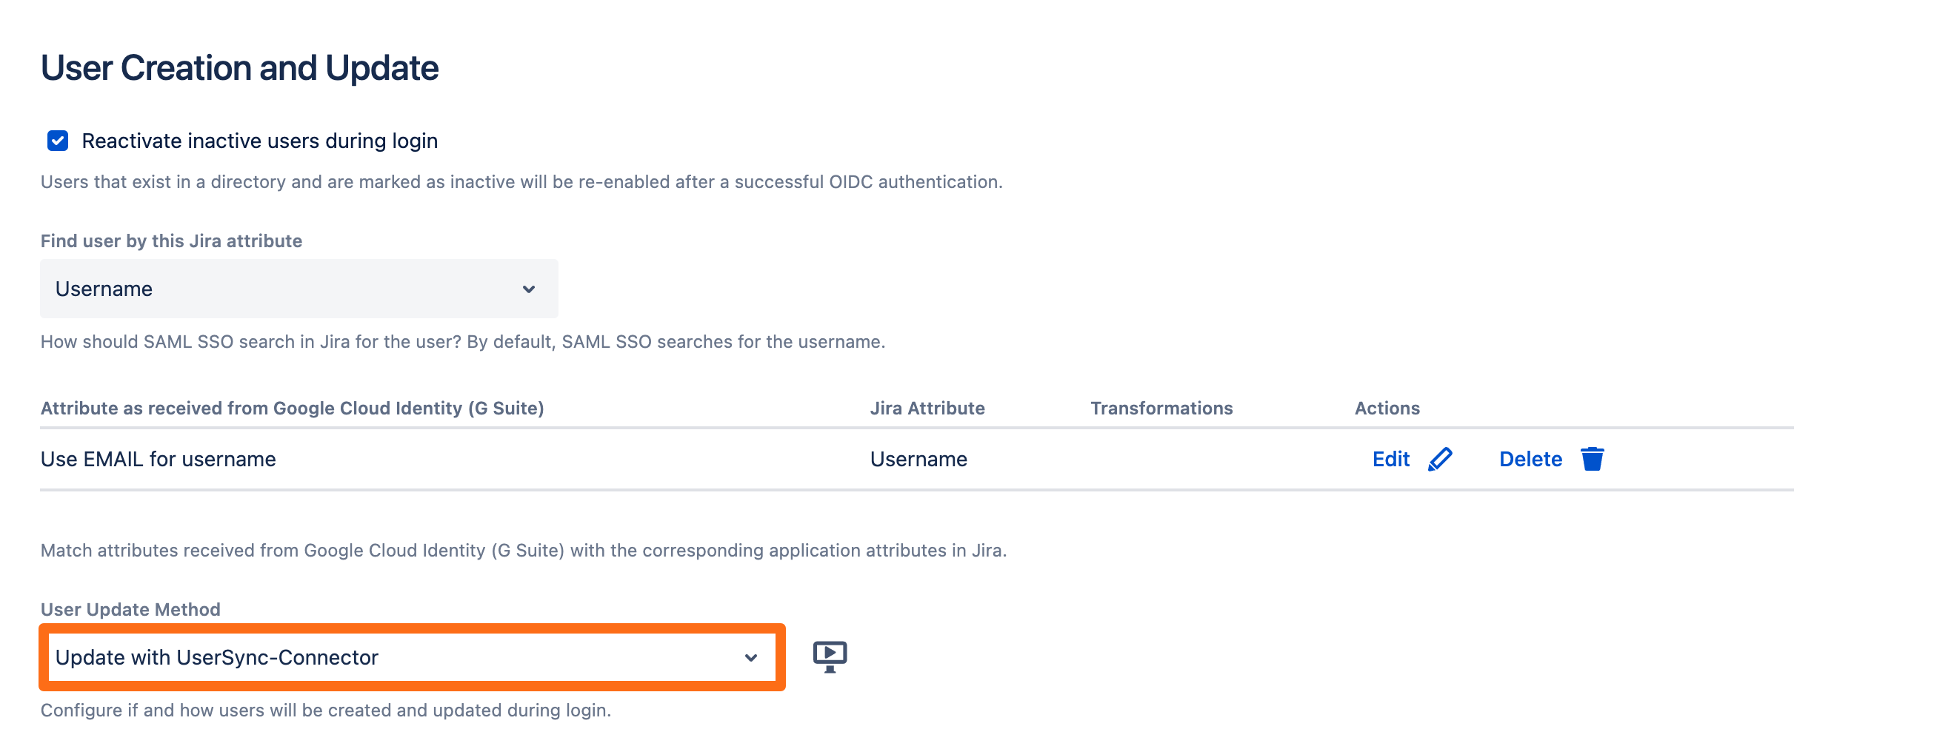Click the 'Attribute as received from Google' header
1954x749 pixels.
pyautogui.click(x=292, y=408)
